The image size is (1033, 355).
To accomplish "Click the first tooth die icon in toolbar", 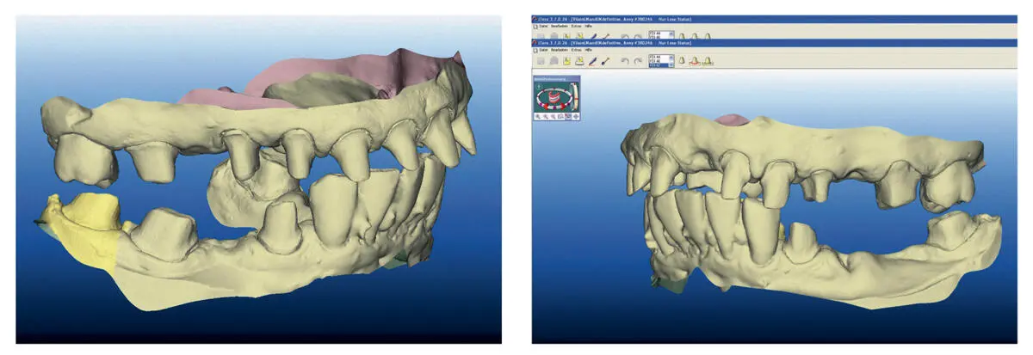I will [x=682, y=60].
